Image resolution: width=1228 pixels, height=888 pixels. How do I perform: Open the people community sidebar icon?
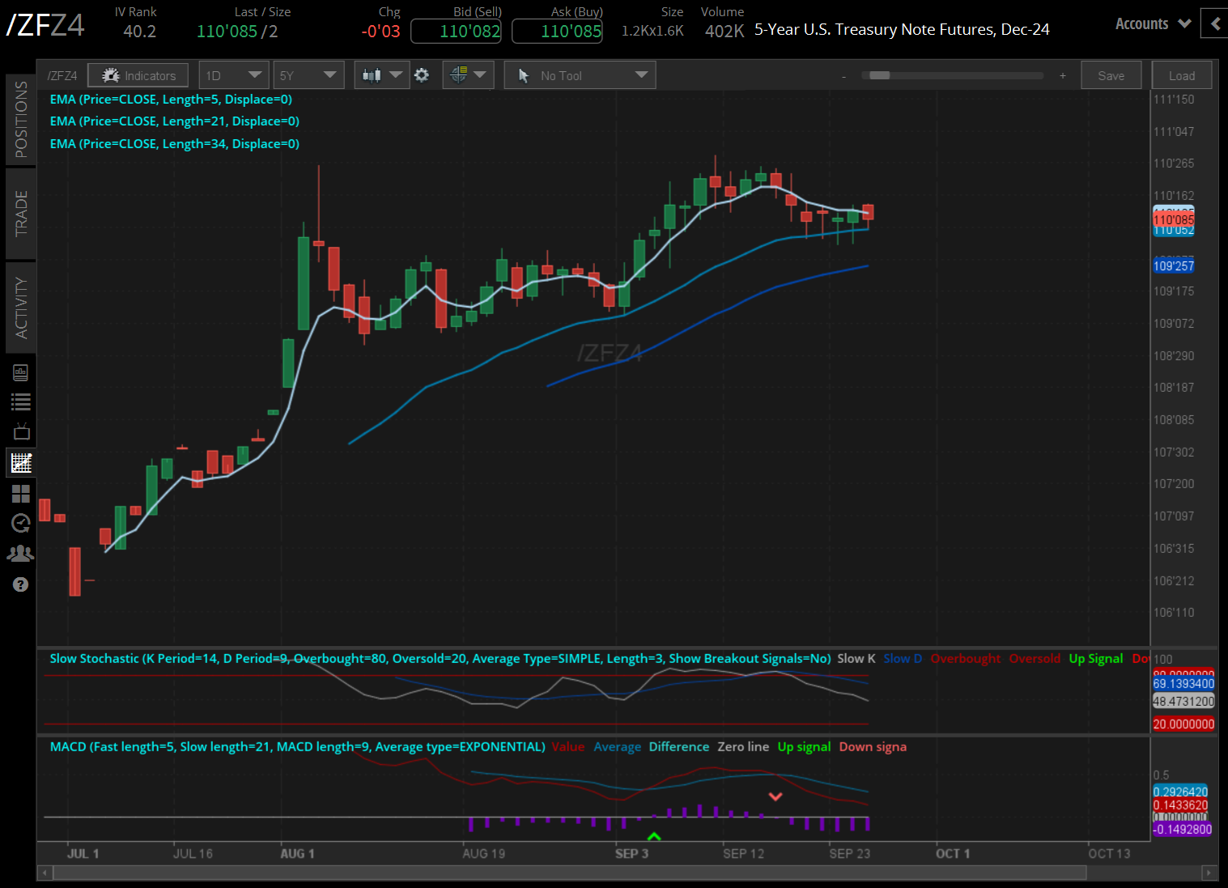coord(21,554)
